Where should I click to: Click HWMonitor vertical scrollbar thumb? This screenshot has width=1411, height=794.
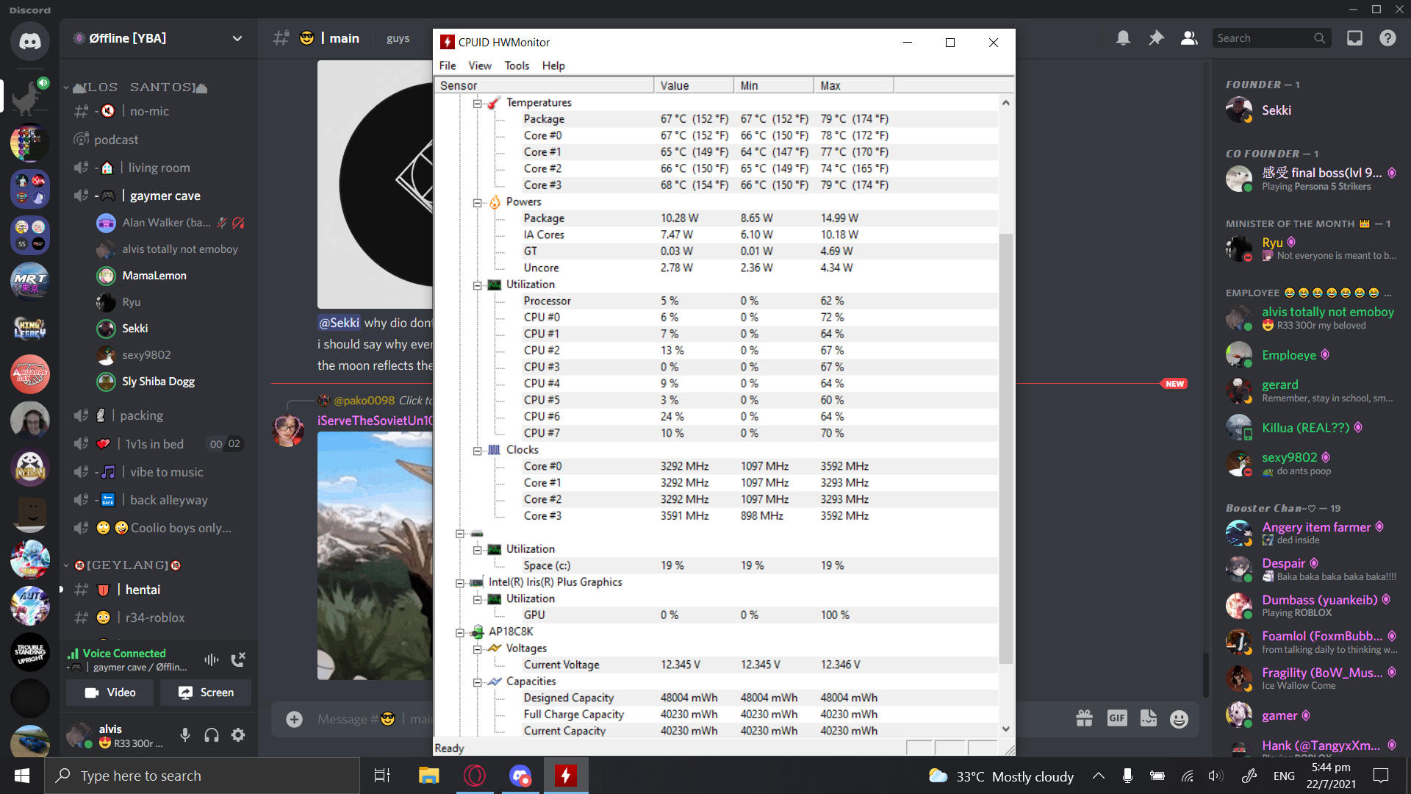(x=1005, y=448)
